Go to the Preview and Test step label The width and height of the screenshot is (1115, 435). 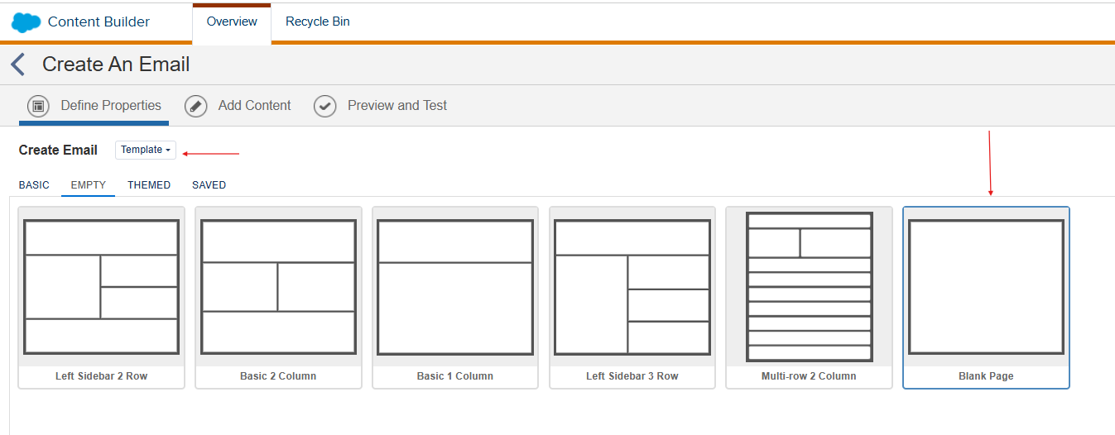pyautogui.click(x=396, y=106)
